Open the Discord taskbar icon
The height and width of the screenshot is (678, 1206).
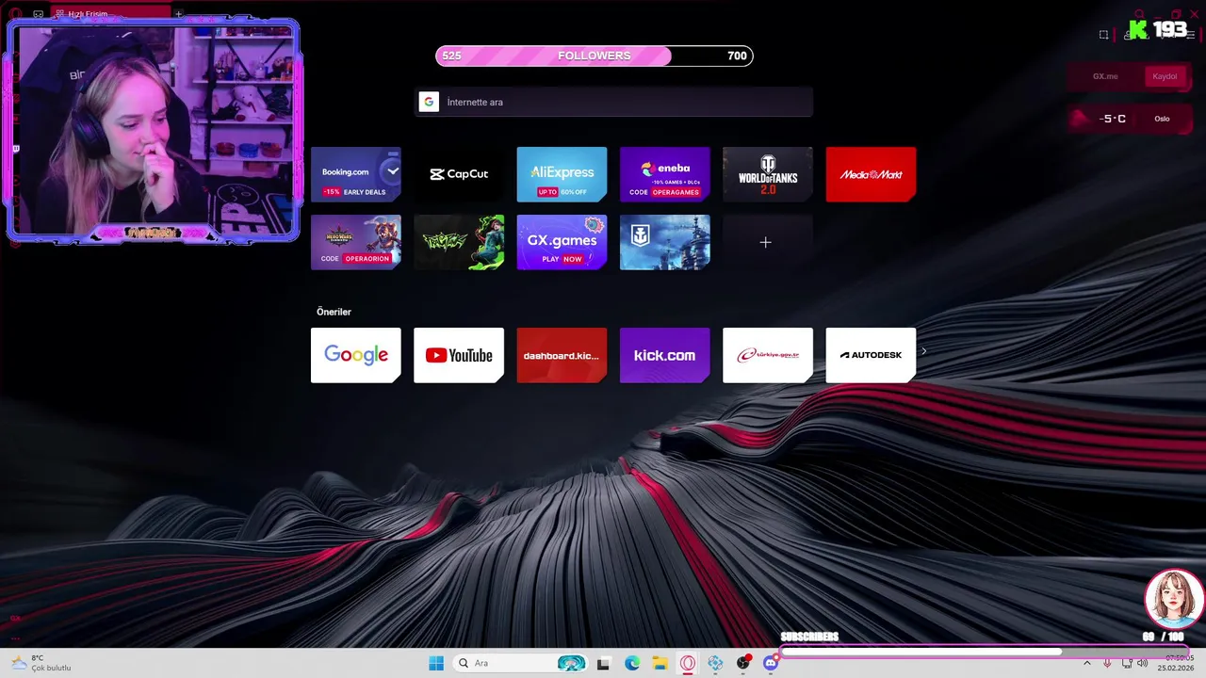point(771,663)
